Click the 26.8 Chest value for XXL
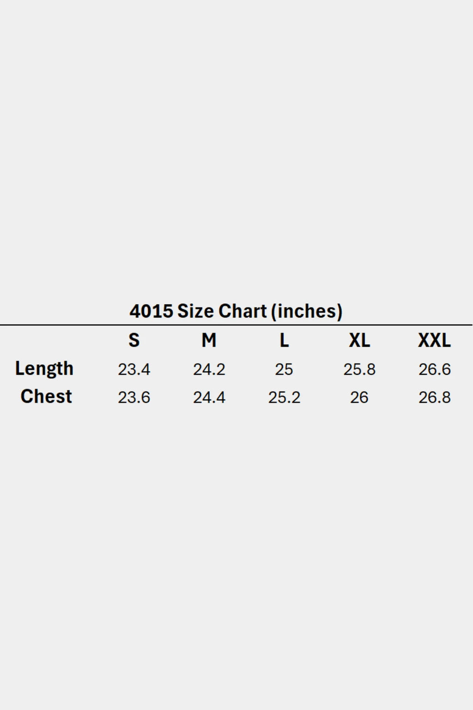This screenshot has height=710, width=473. [x=434, y=398]
